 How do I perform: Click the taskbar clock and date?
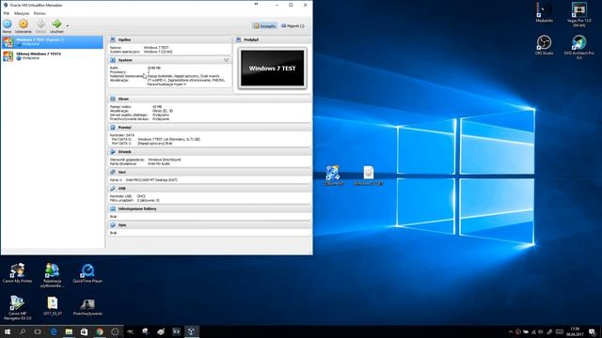coord(575,331)
